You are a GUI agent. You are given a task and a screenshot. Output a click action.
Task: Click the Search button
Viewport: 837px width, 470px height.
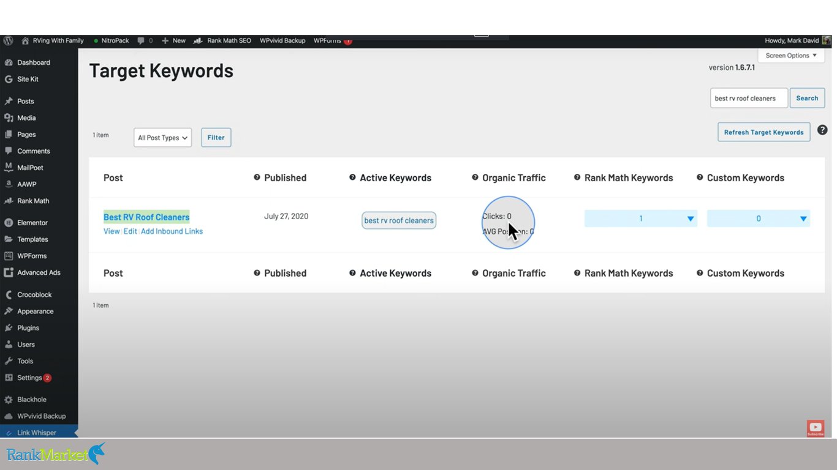807,98
